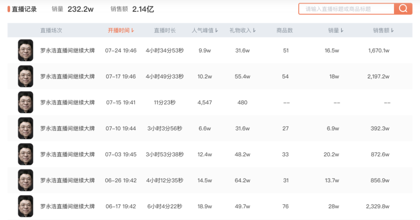
Task: Click avatar of the 06-17 livestream
Action: point(26,206)
